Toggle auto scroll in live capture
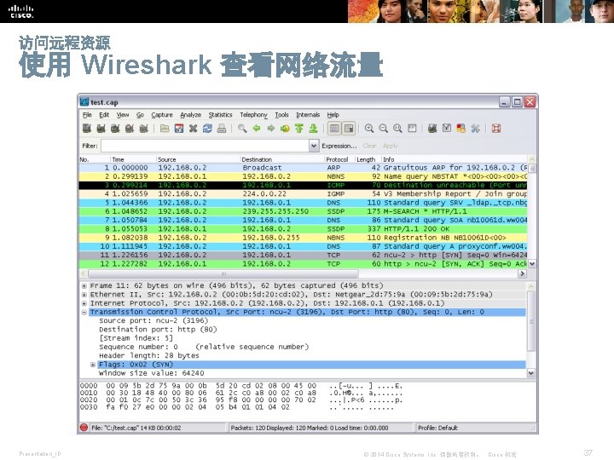 click(348, 129)
